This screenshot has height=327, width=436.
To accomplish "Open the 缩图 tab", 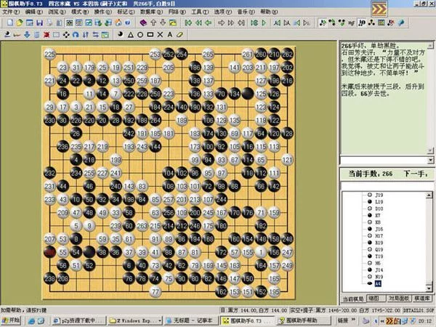I will (373, 299).
